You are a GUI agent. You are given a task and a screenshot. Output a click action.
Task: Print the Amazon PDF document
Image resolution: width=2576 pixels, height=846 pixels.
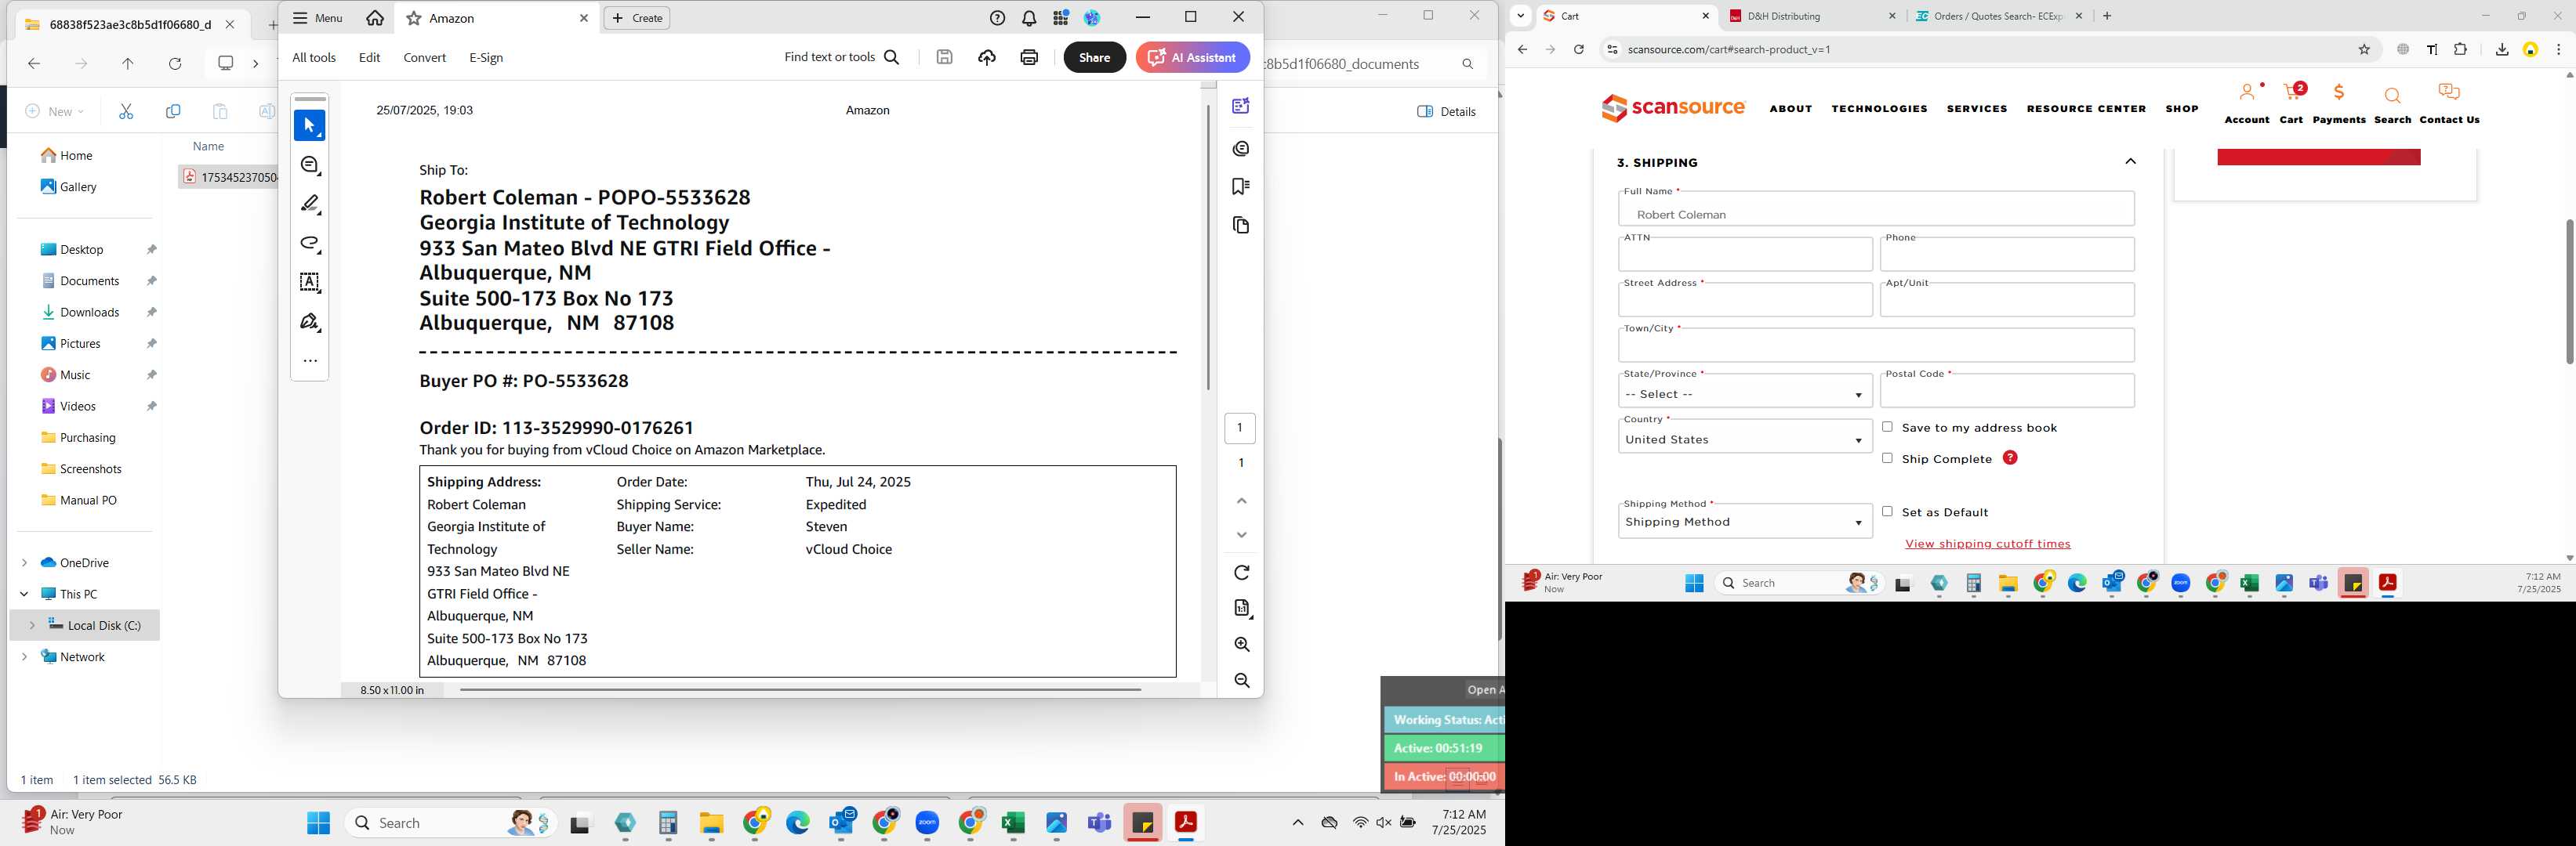click(x=1029, y=57)
